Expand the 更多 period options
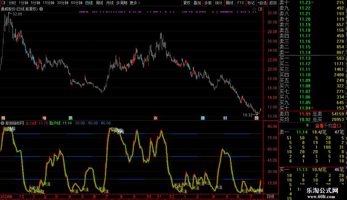Viewport: 347px width, 200px height. (x=135, y=3)
